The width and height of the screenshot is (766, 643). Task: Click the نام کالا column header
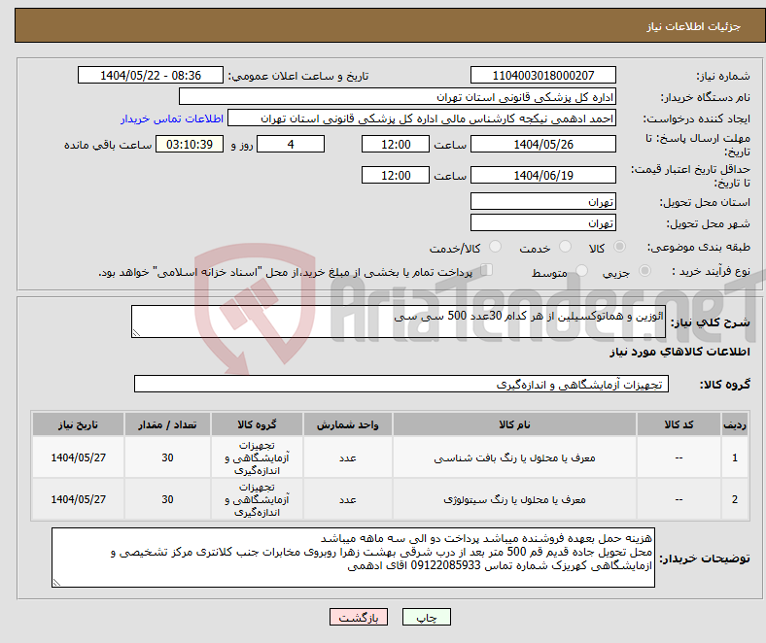click(514, 424)
